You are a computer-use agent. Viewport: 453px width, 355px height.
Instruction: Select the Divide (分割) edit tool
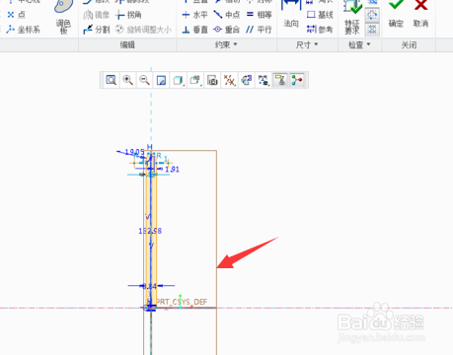coord(96,30)
